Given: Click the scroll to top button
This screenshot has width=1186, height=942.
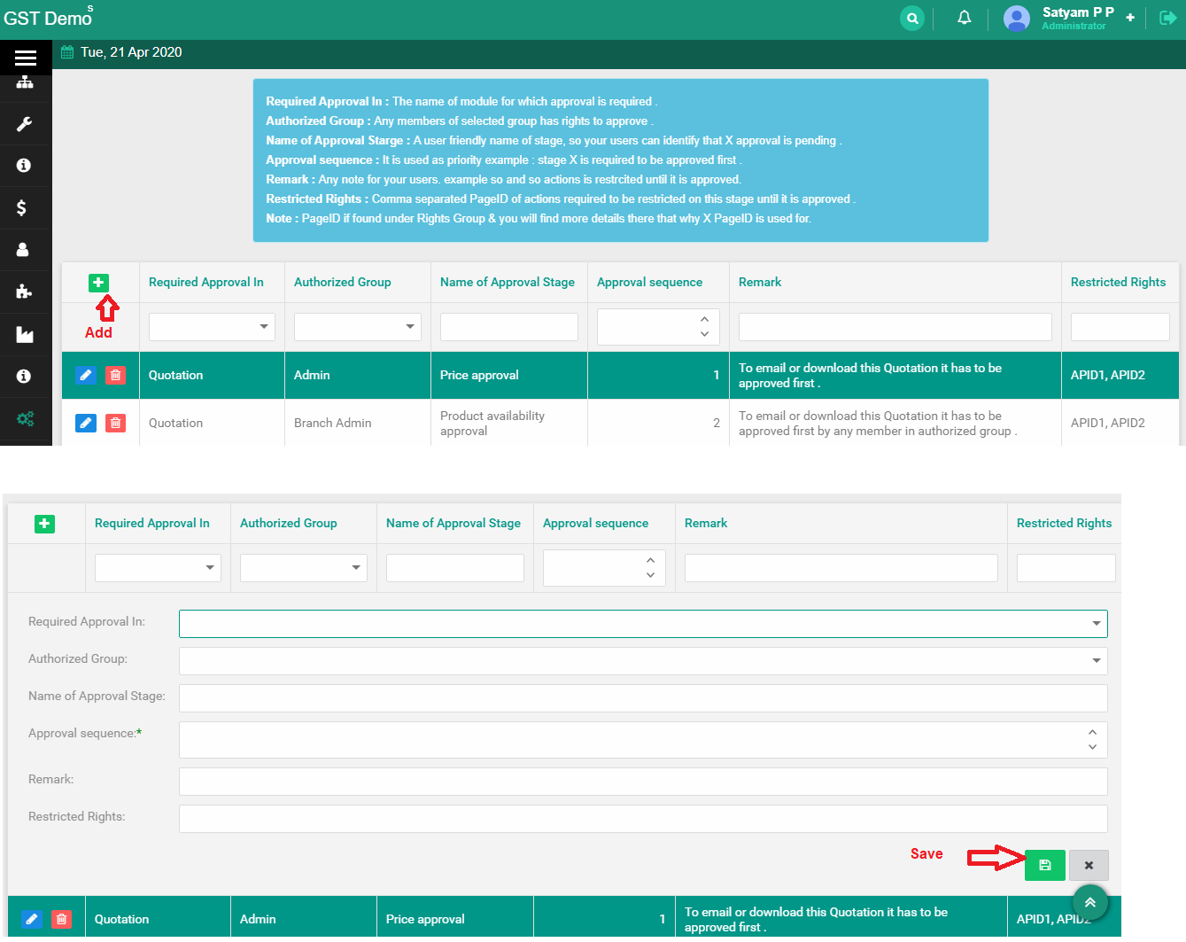Looking at the screenshot, I should (x=1090, y=902).
